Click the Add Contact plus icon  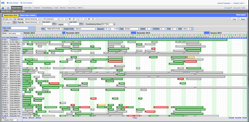pos(8,3)
